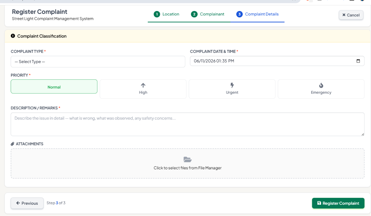Click the step 1 Location circle icon
This screenshot has height=216, width=371.
point(157,14)
